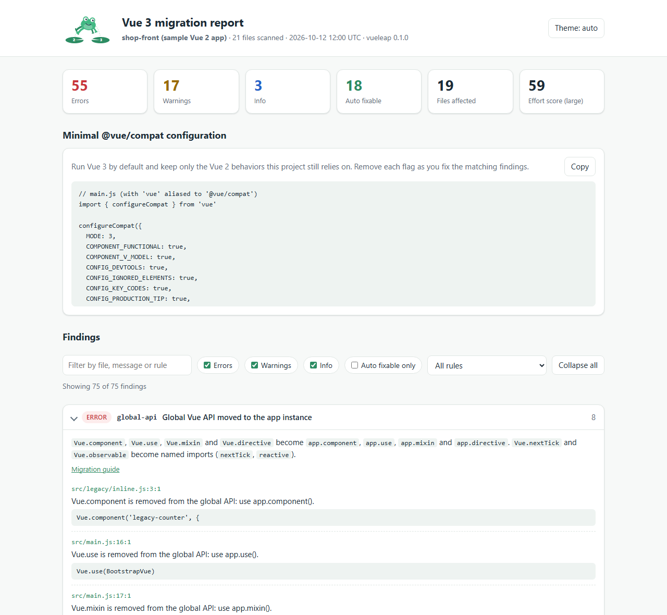Click the COMPONENT_V_MODEL: true line

(131, 257)
